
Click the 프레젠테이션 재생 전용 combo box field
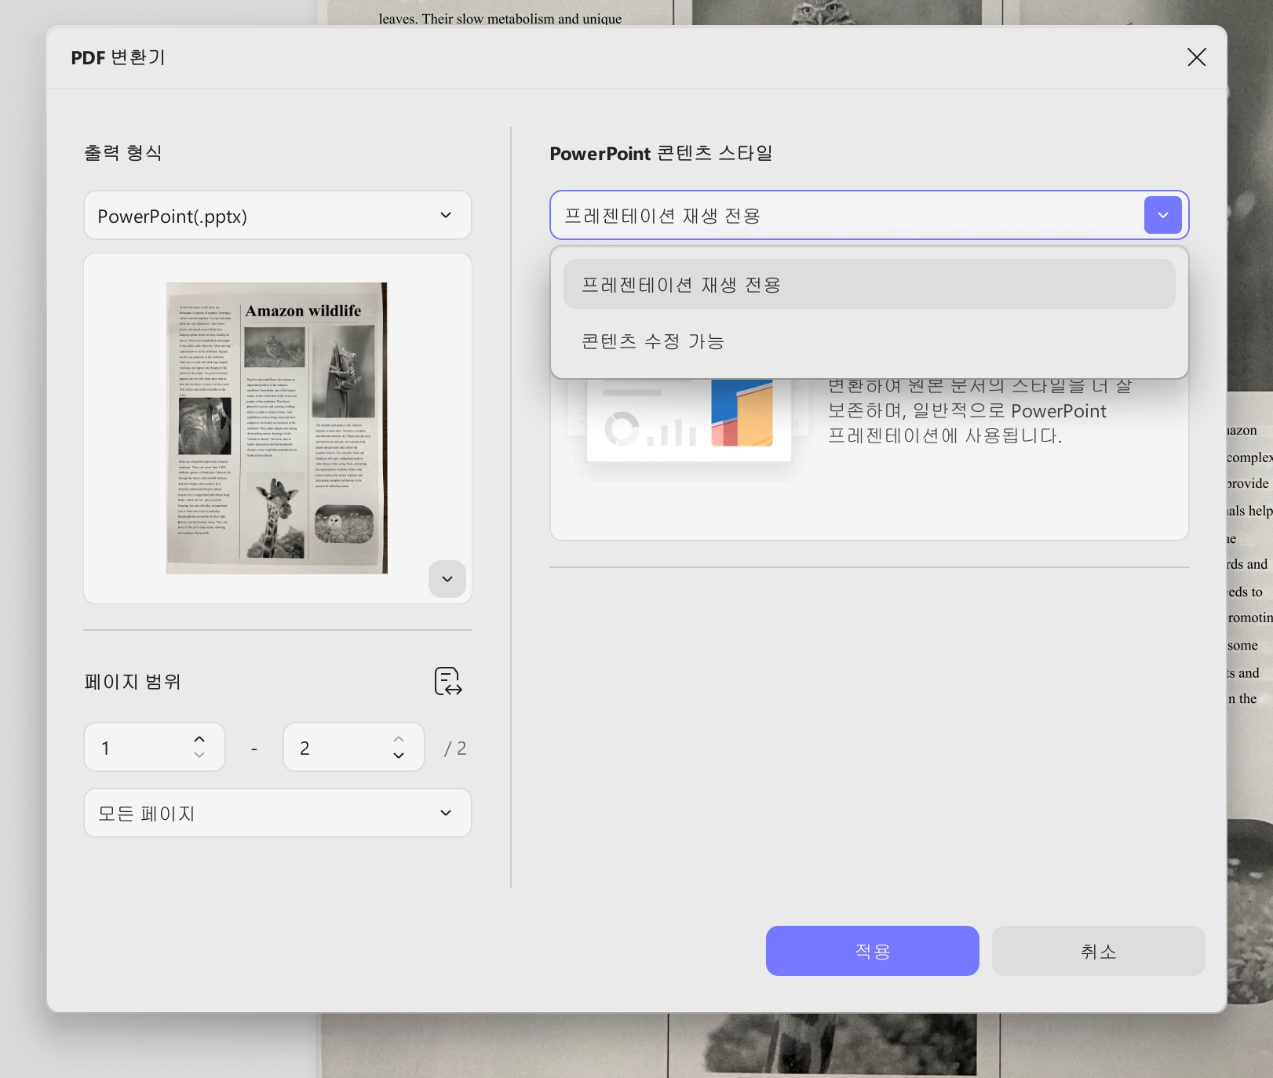click(869, 215)
